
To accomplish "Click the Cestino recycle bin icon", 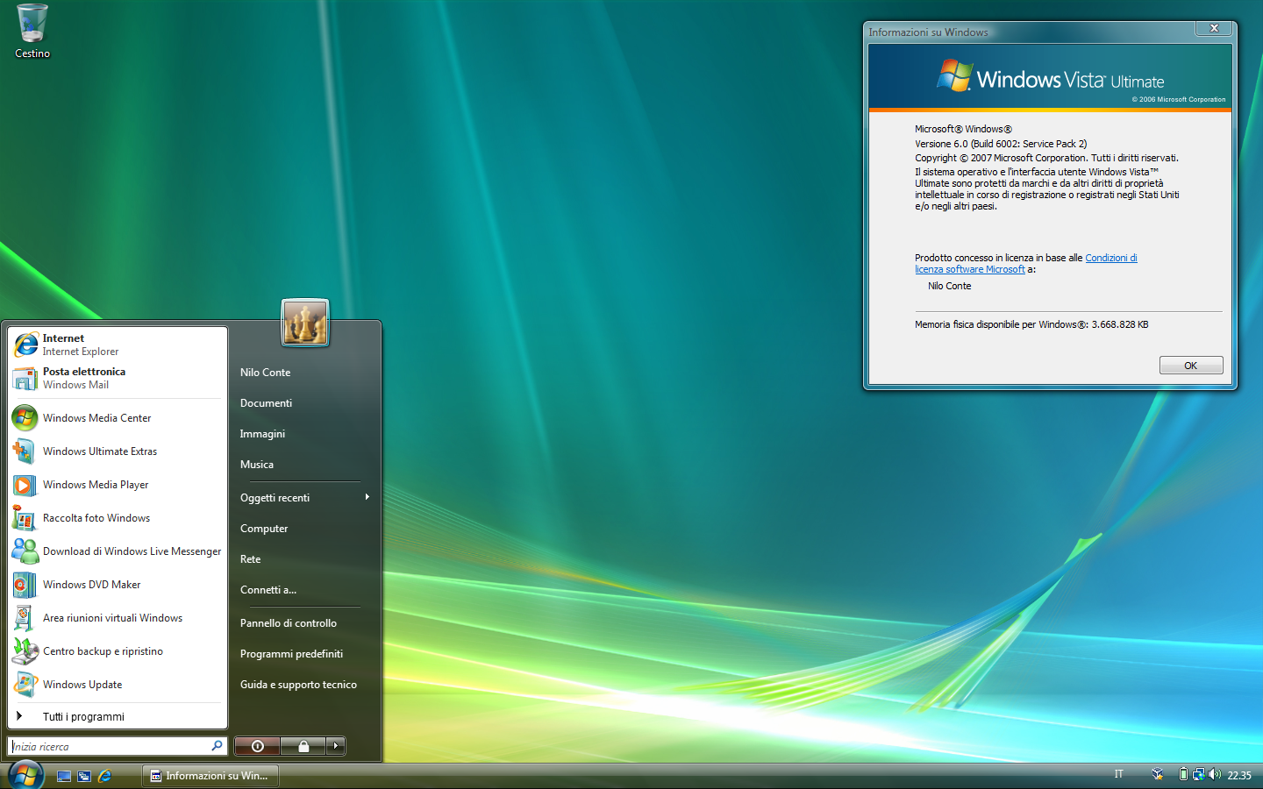I will (x=32, y=31).
